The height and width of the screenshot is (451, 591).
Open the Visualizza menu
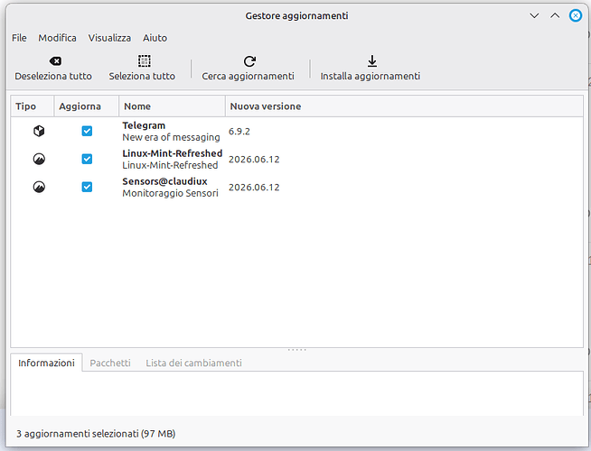pos(109,38)
